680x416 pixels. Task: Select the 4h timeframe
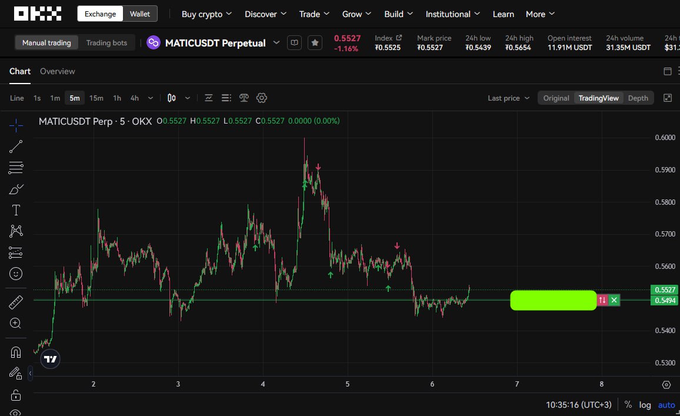pos(135,98)
